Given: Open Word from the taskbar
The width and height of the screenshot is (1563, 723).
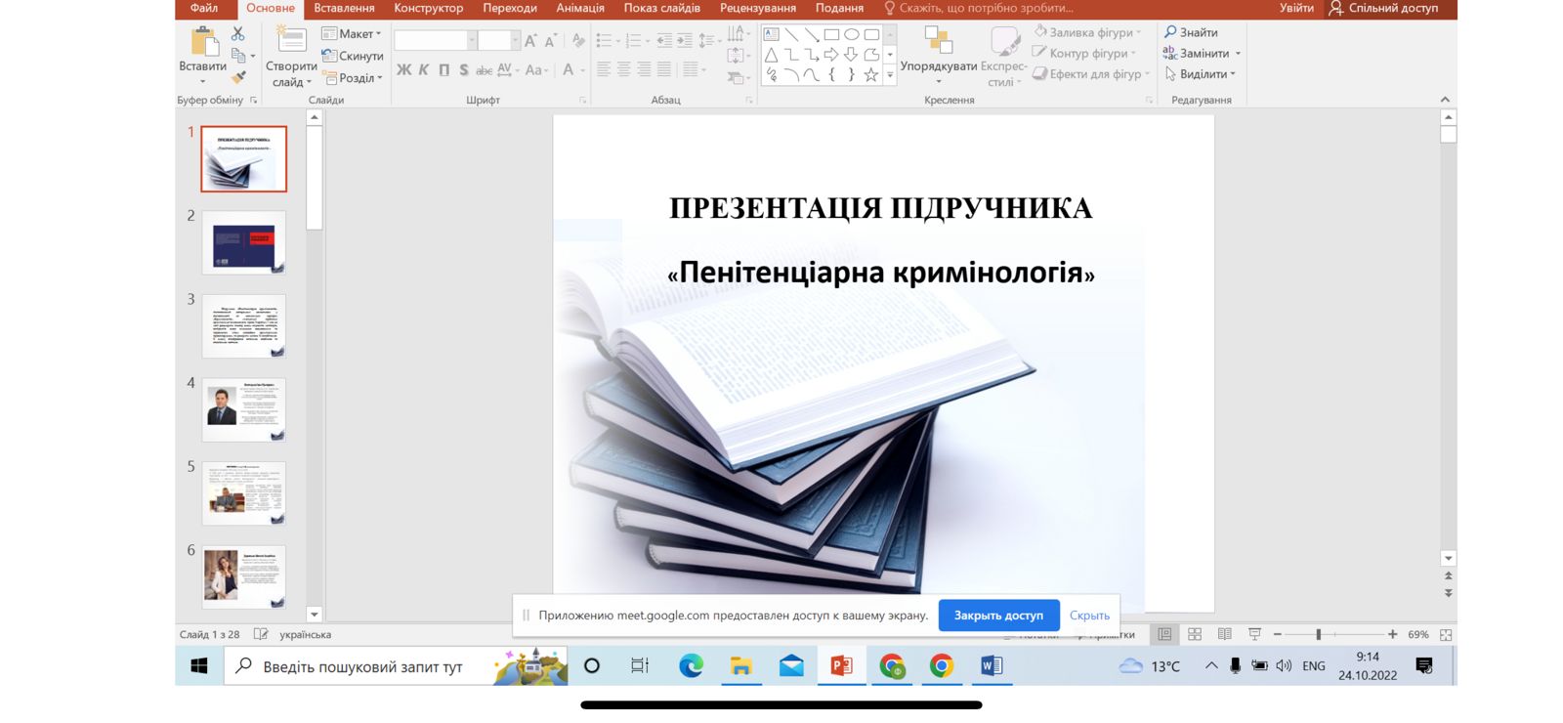Looking at the screenshot, I should point(991,666).
